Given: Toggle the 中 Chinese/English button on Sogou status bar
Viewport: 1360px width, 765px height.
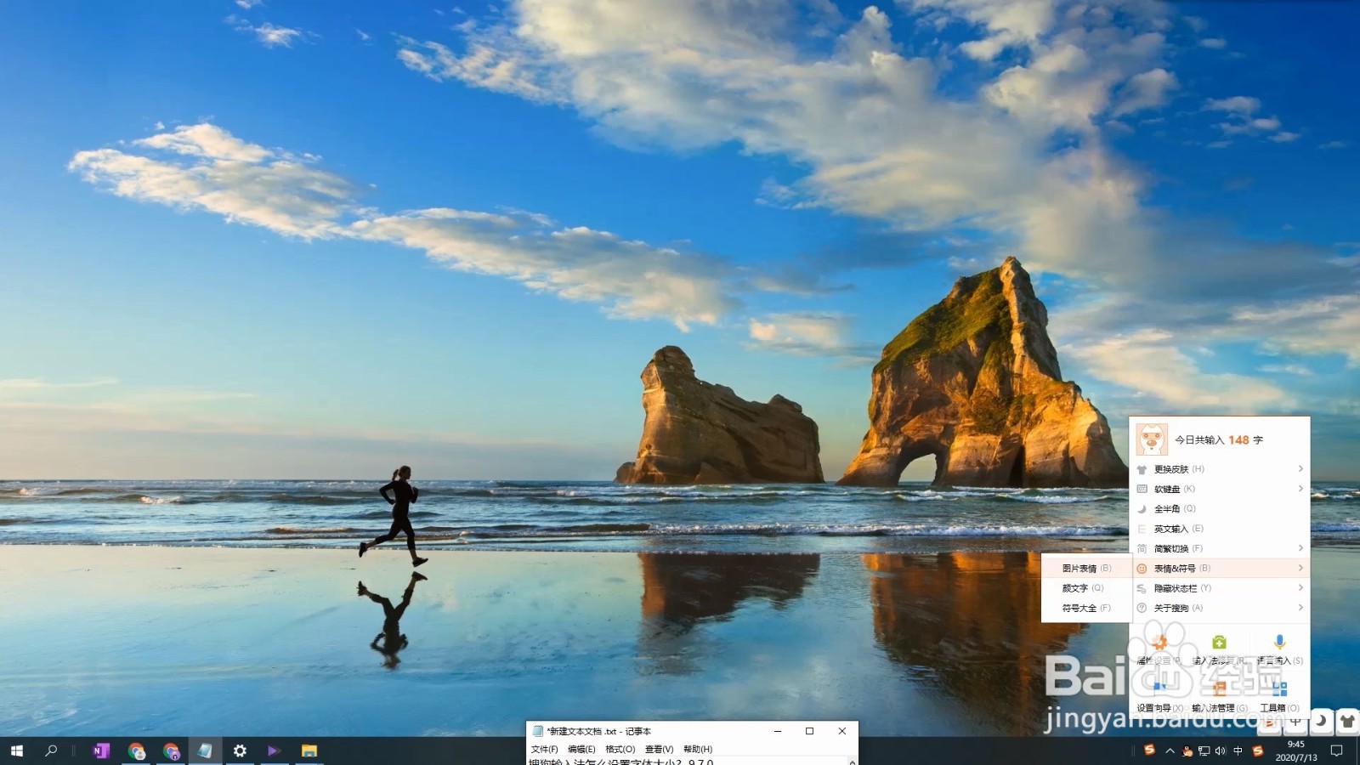Looking at the screenshot, I should coord(1295,721).
